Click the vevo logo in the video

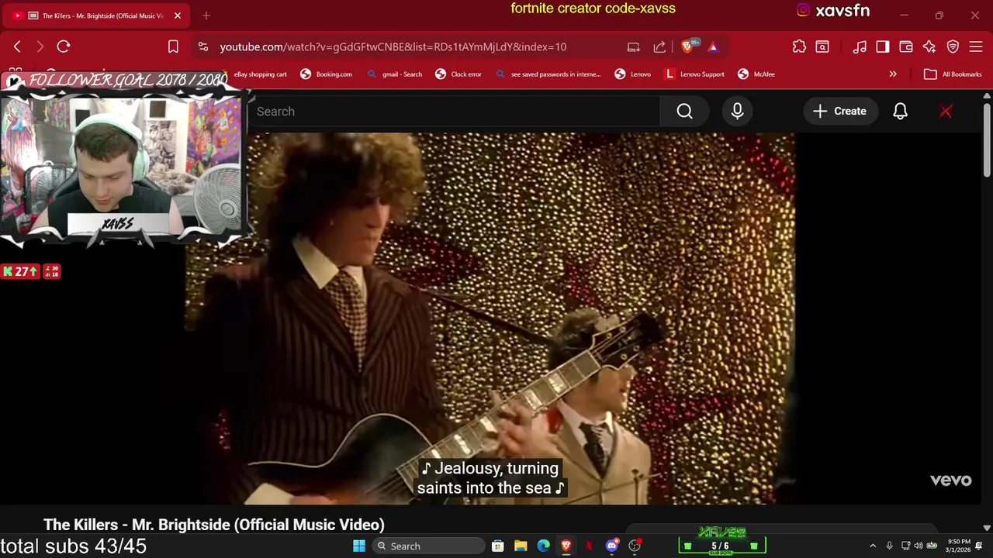click(x=950, y=480)
